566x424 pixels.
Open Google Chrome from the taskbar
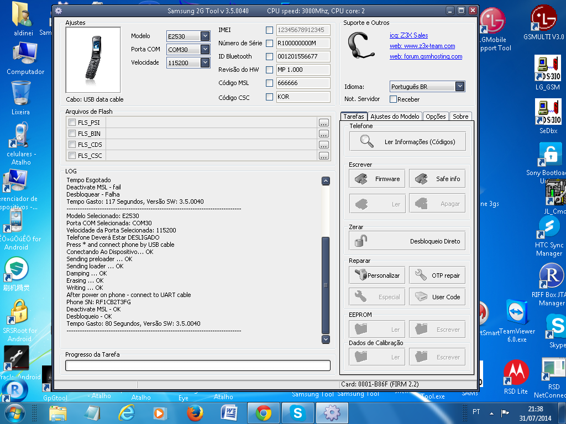pos(264,413)
